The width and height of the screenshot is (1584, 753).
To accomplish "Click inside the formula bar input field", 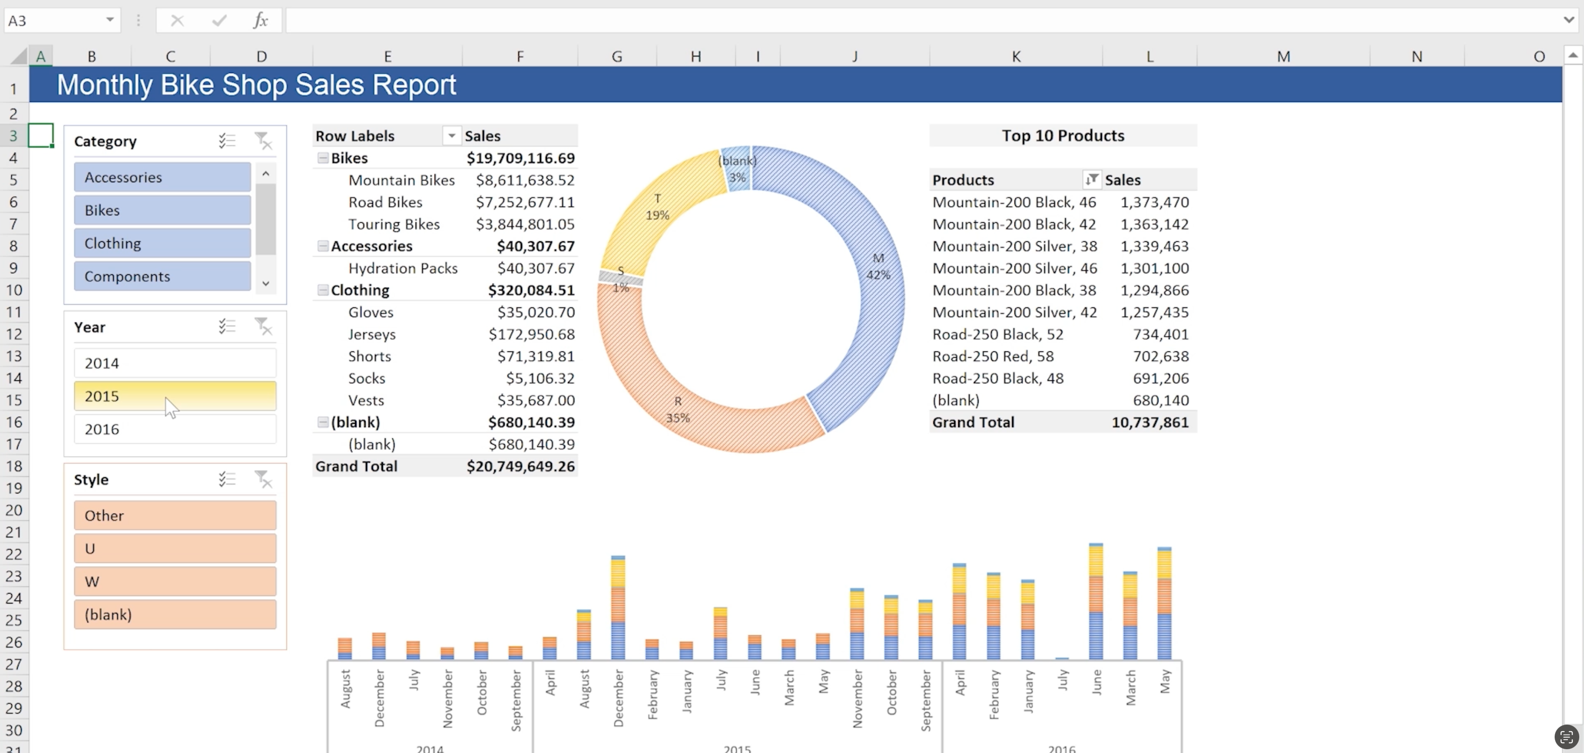I will click(x=738, y=20).
